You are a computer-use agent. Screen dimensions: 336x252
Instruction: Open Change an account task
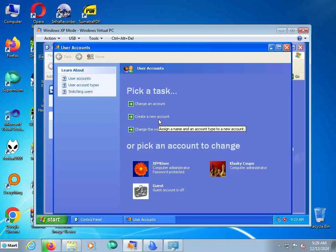[x=150, y=104]
